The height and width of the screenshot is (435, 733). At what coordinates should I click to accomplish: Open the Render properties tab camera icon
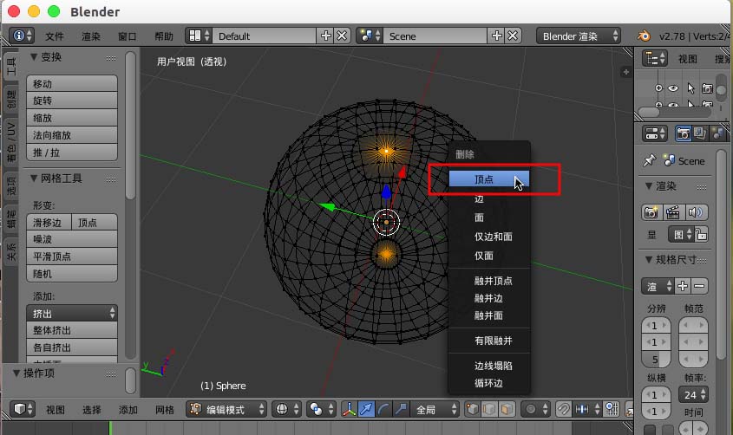(684, 133)
